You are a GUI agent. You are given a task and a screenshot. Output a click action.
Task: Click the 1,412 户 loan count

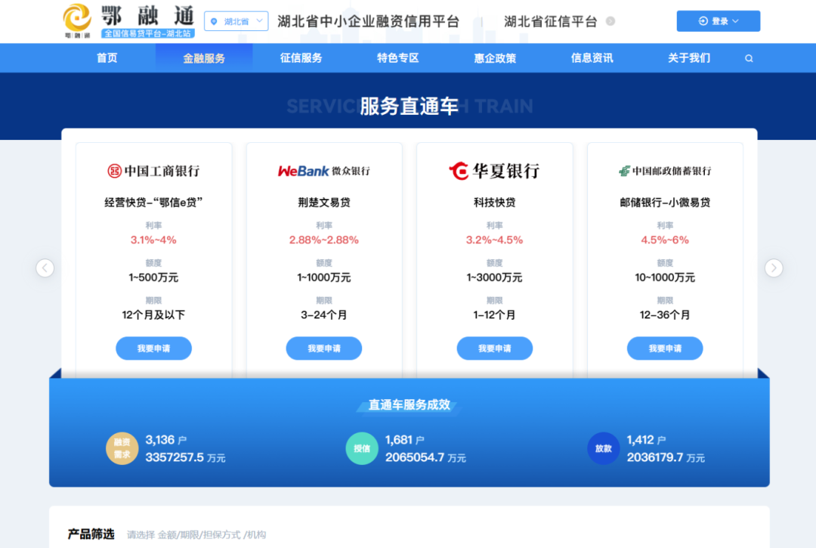pyautogui.click(x=646, y=440)
